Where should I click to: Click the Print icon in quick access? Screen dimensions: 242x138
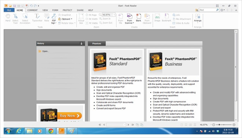(19, 6)
